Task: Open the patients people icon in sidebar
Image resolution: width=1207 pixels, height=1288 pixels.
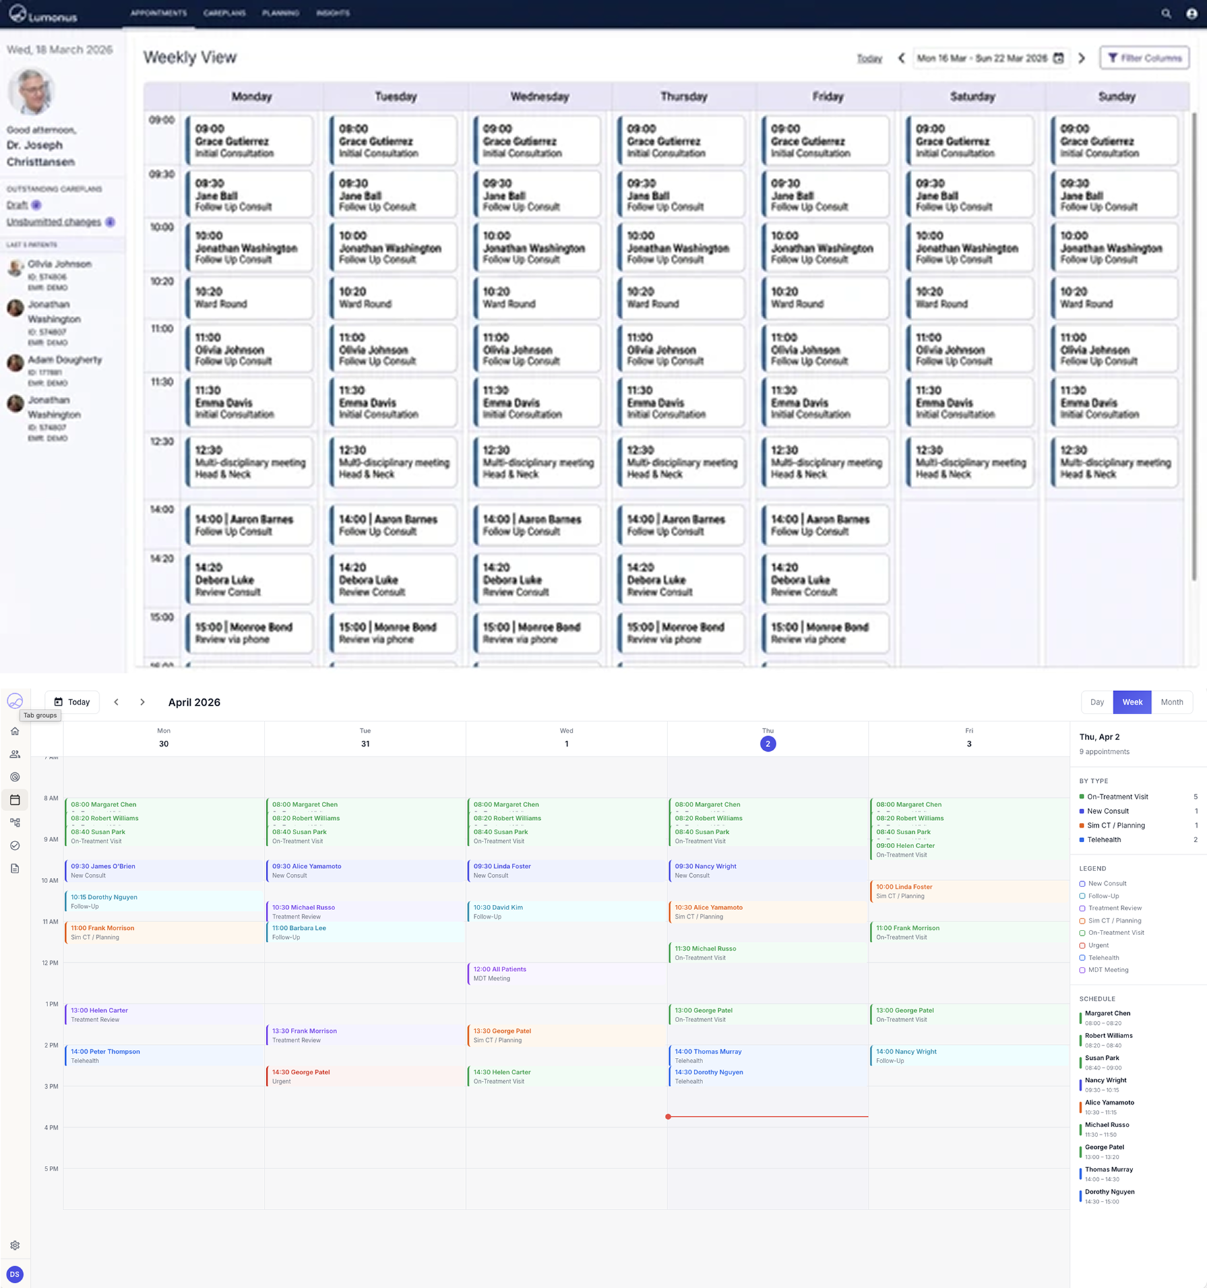Action: [15, 754]
